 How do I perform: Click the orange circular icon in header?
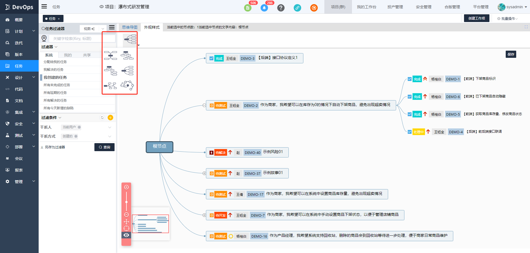coord(314,8)
